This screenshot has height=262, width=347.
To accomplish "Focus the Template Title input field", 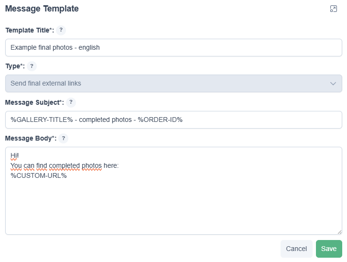I will 173,47.
